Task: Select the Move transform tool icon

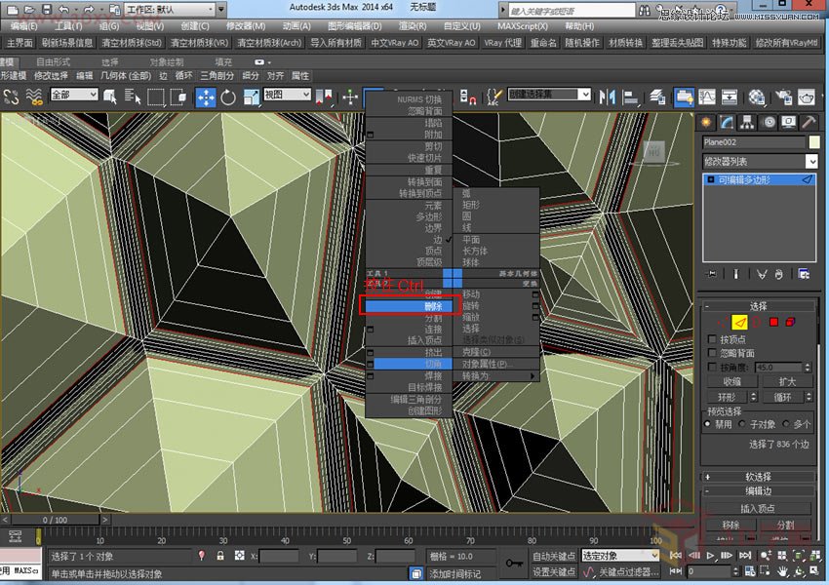Action: 206,97
